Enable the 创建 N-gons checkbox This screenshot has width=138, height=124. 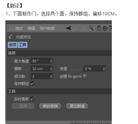click(85, 76)
